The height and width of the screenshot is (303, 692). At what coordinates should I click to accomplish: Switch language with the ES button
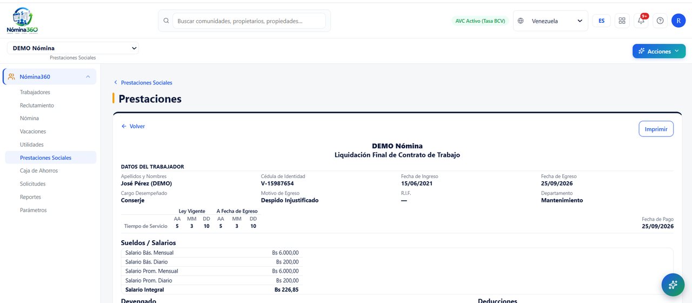point(602,21)
